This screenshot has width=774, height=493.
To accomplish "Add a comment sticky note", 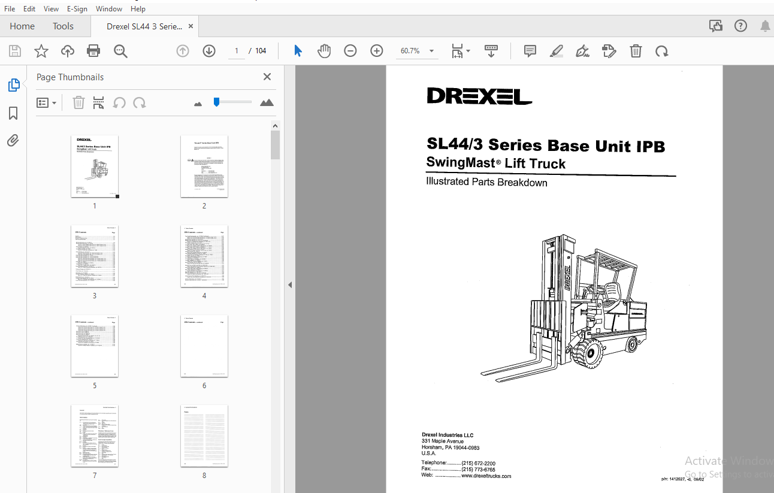I will [530, 51].
